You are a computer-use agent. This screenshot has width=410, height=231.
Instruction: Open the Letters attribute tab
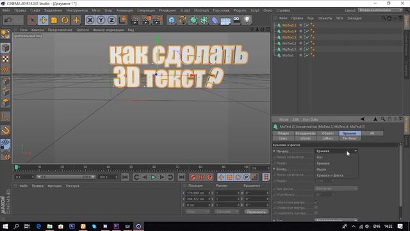click(x=327, y=139)
